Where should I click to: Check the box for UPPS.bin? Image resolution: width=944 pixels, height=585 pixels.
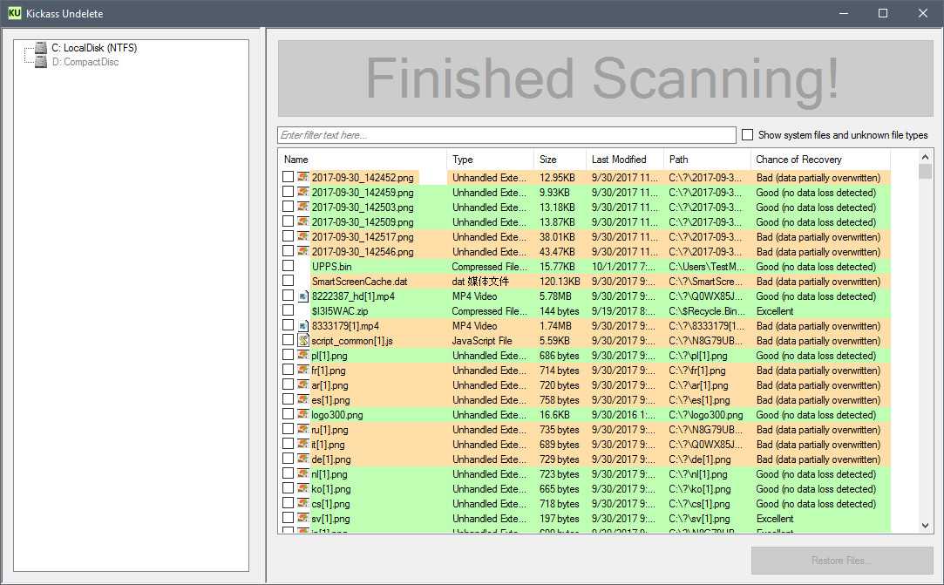[288, 267]
